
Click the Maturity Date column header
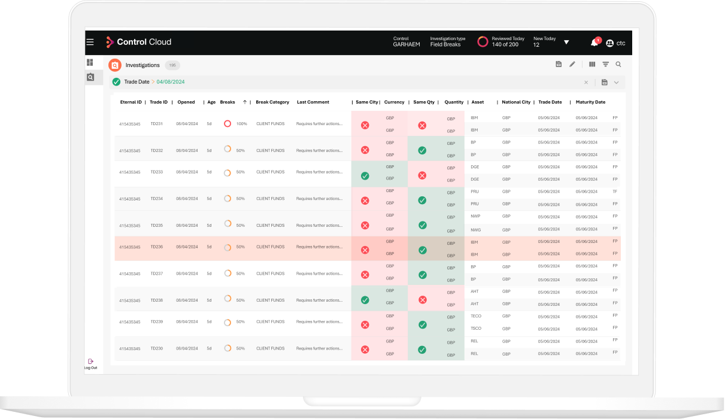click(x=590, y=102)
